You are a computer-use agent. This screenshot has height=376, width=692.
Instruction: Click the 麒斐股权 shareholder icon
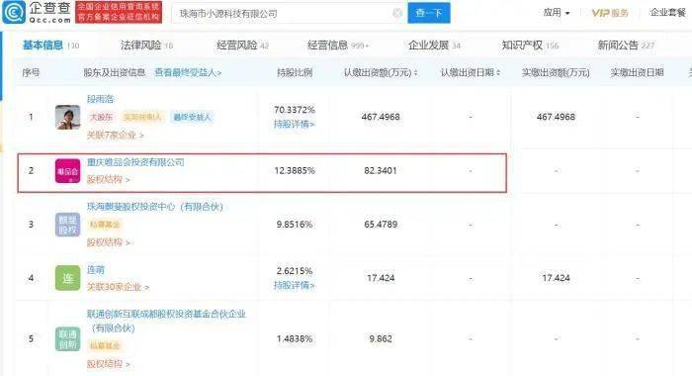(67, 225)
